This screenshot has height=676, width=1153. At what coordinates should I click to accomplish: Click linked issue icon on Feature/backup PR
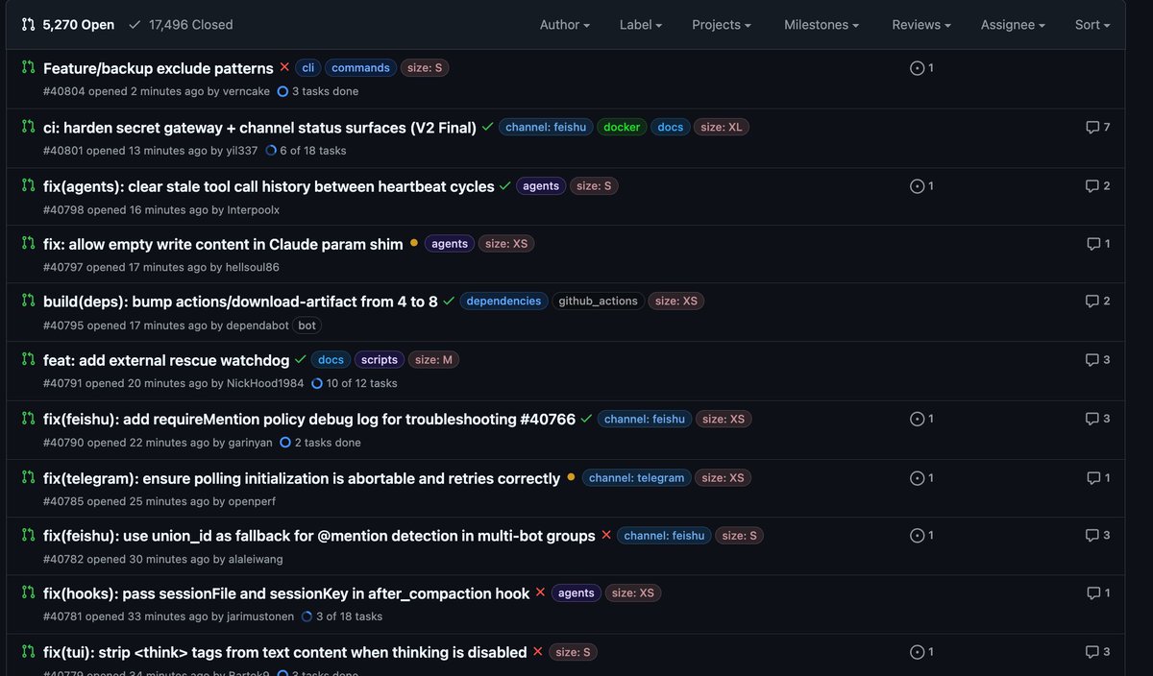(x=921, y=68)
